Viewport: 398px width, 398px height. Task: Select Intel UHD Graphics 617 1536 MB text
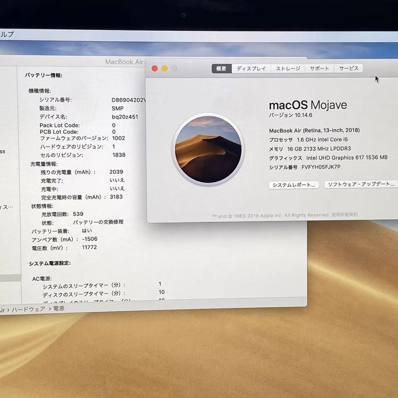[x=347, y=158]
